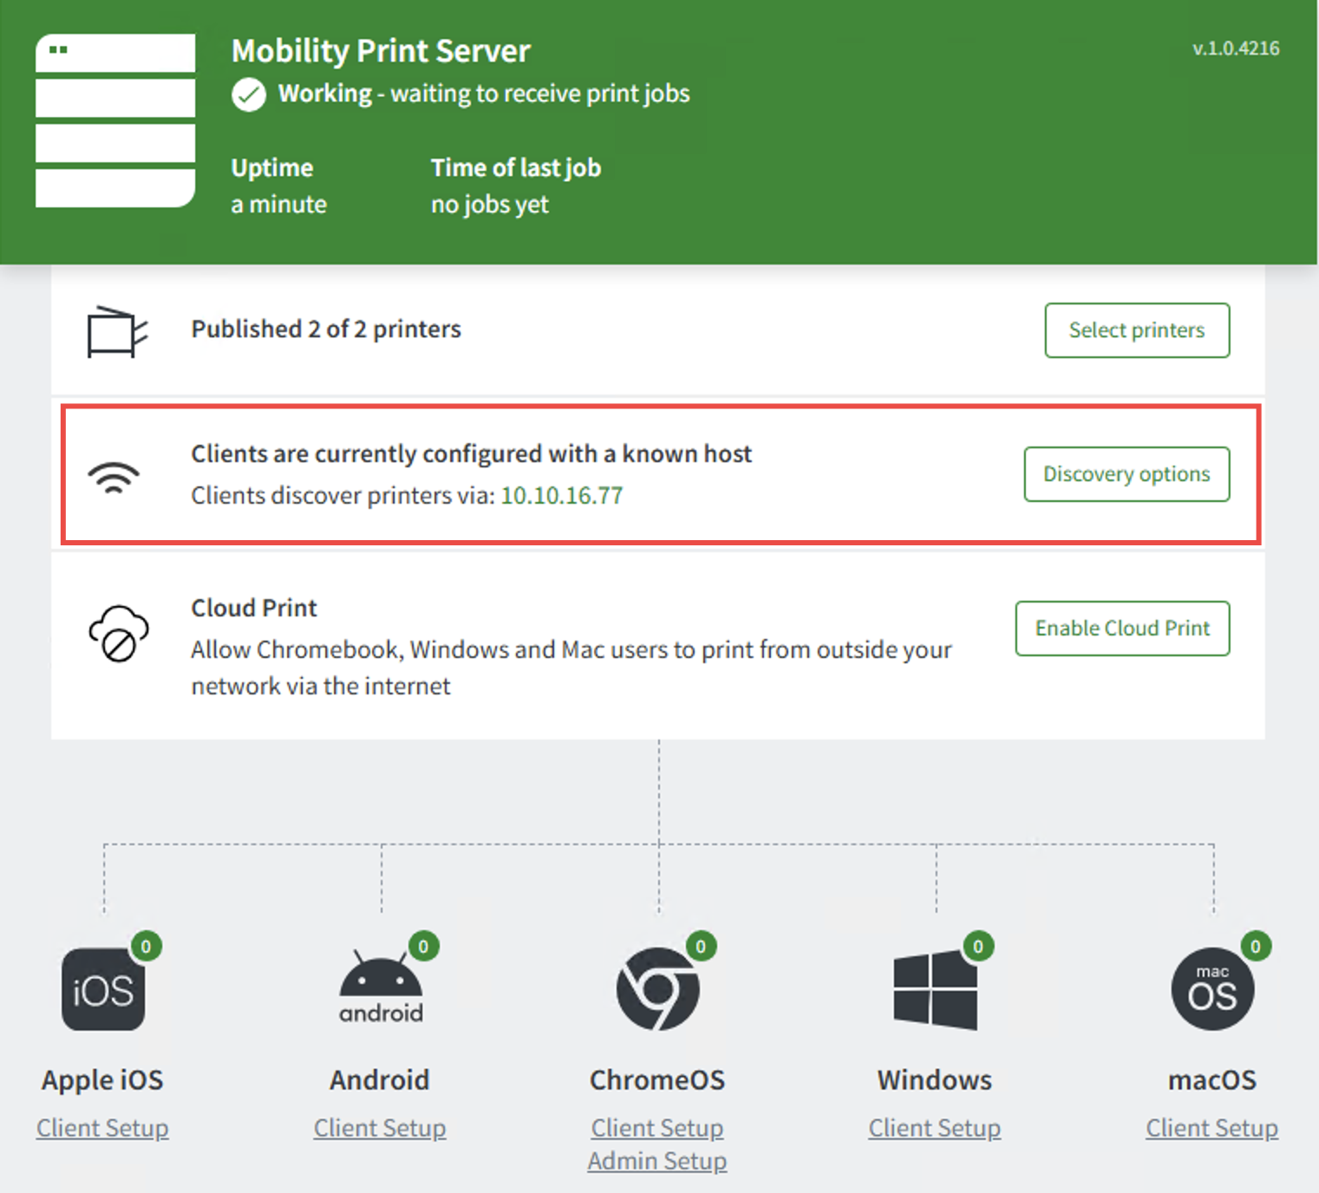Screen dimensions: 1319x1193
Task: Click the 'Time of last job' label
Action: coord(516,168)
